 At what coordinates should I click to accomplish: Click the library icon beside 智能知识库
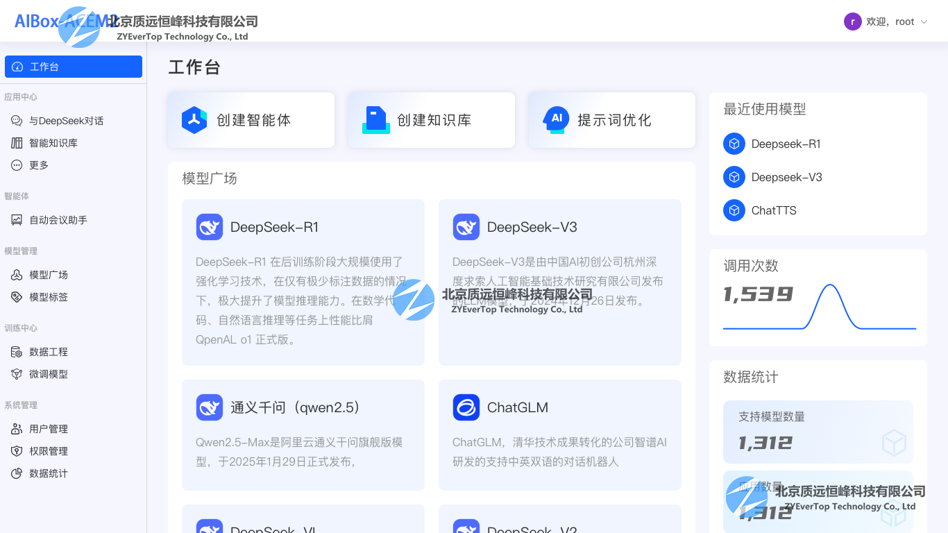coord(17,143)
